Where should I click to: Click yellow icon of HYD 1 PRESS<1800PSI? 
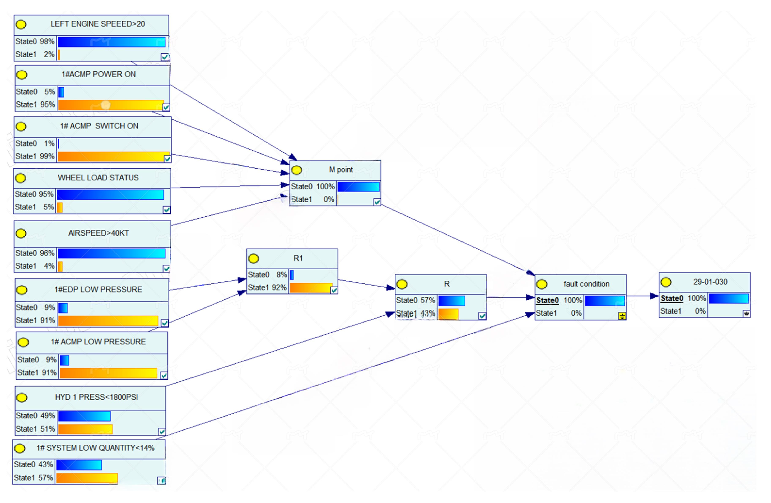(x=22, y=398)
